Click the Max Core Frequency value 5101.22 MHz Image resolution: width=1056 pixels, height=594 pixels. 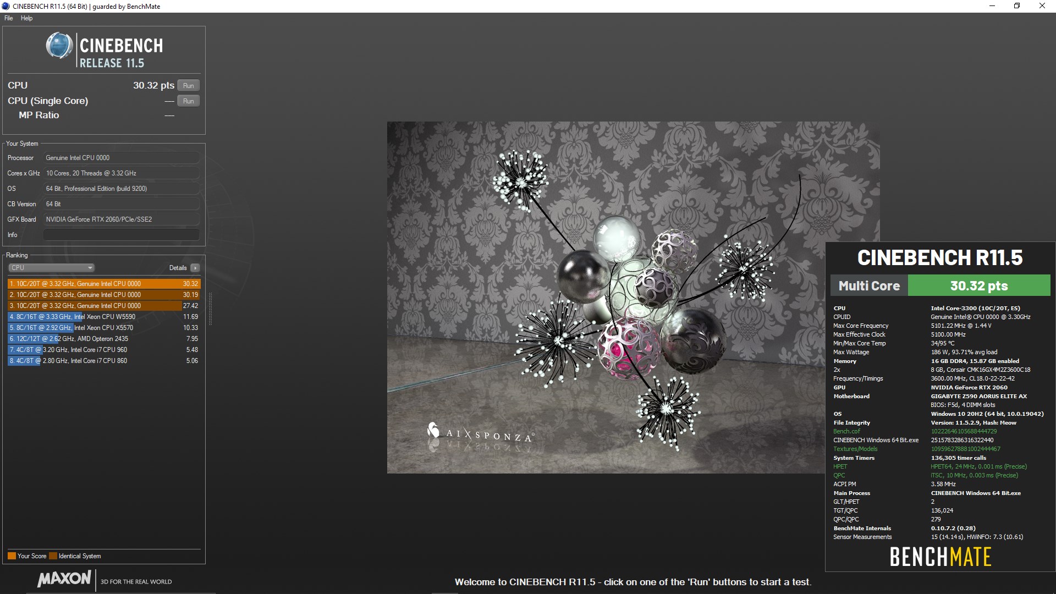coord(961,326)
